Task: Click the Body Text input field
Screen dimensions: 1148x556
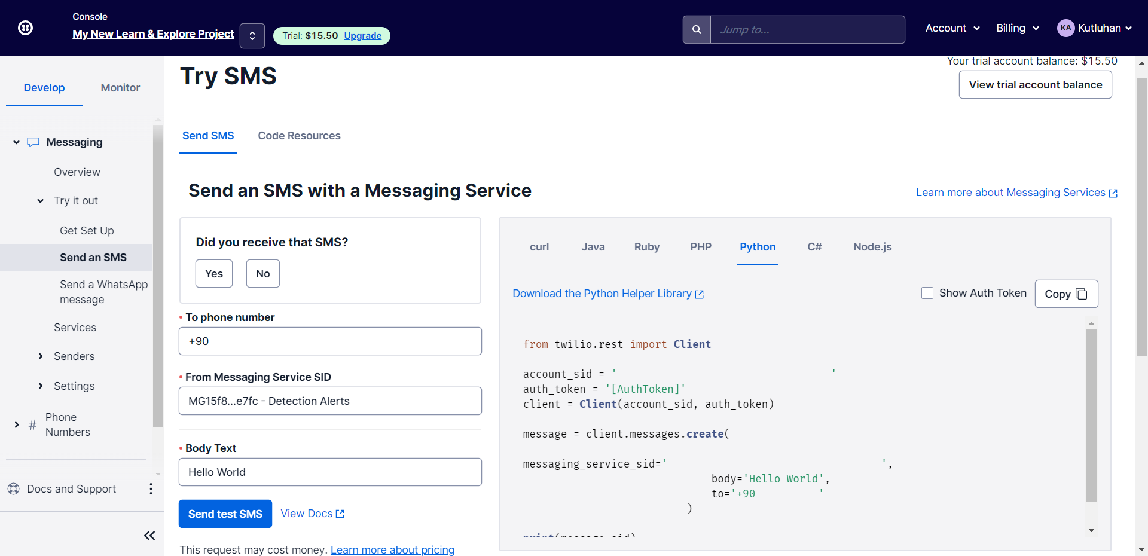Action: [330, 472]
